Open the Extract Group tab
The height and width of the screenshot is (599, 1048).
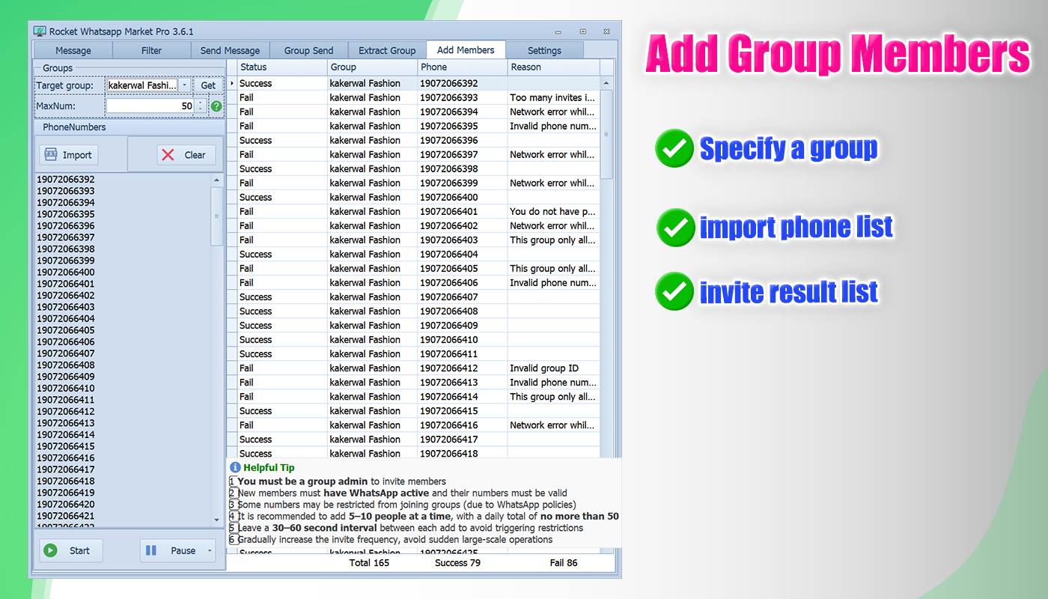(387, 50)
